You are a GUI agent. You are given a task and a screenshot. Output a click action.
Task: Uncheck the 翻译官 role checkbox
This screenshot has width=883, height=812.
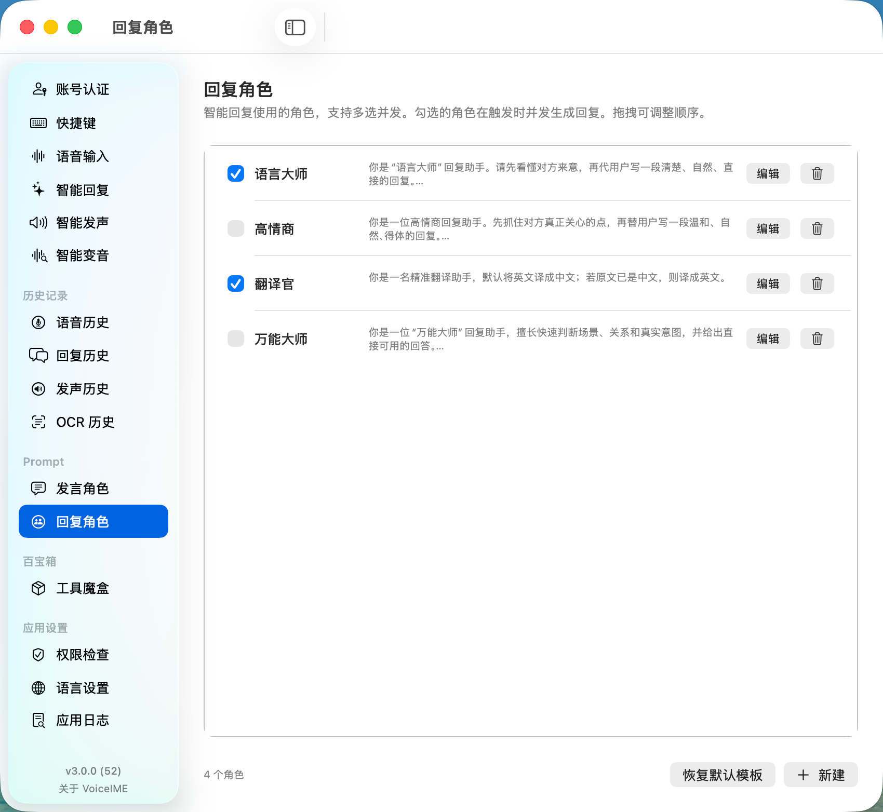coord(236,283)
